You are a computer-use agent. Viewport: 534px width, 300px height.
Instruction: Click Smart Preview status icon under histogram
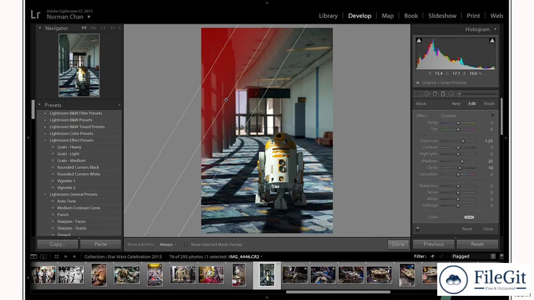click(x=418, y=82)
